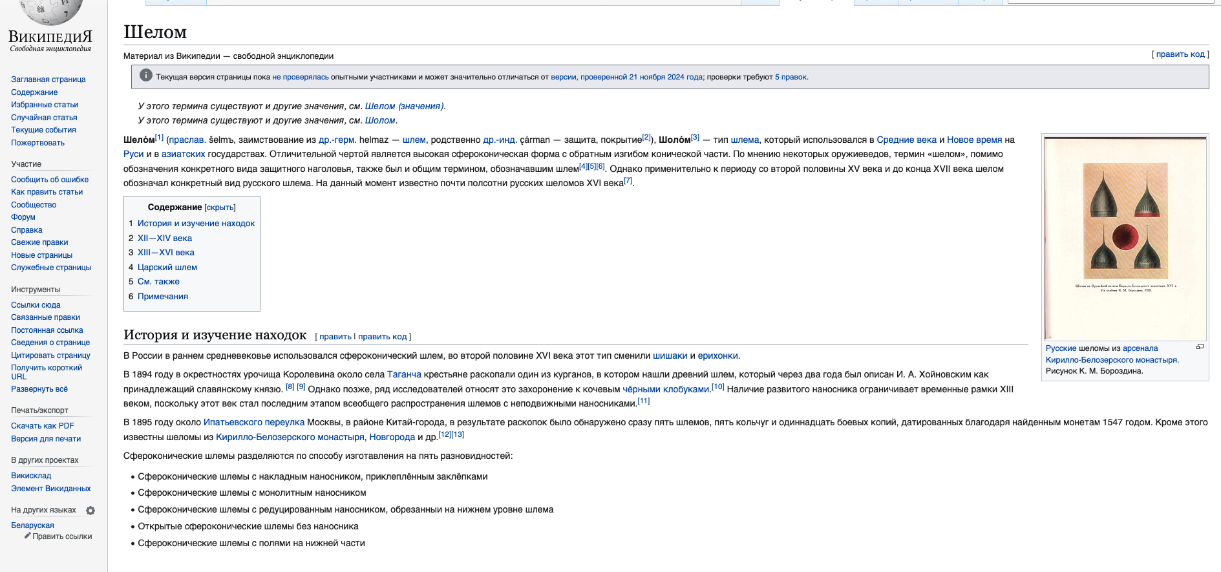This screenshot has height=572, width=1221.
Task: Click Сообщить об ошибке
Action: pos(50,180)
